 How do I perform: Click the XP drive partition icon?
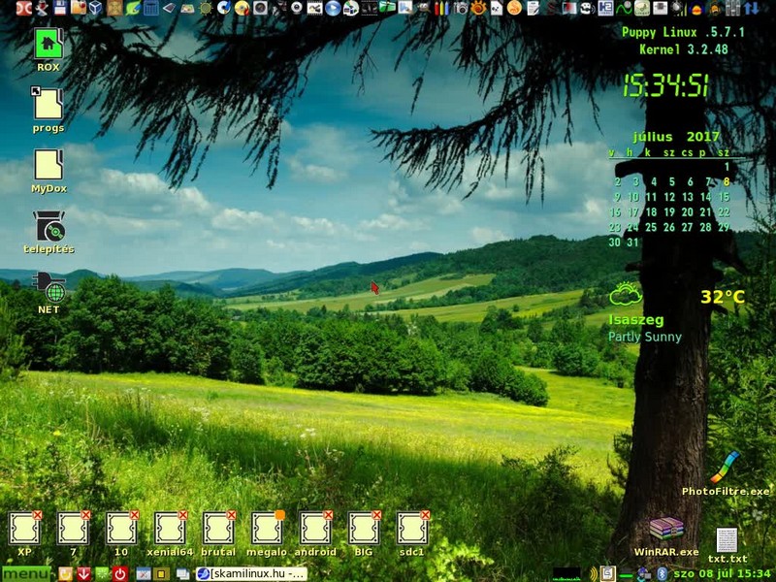(24, 529)
